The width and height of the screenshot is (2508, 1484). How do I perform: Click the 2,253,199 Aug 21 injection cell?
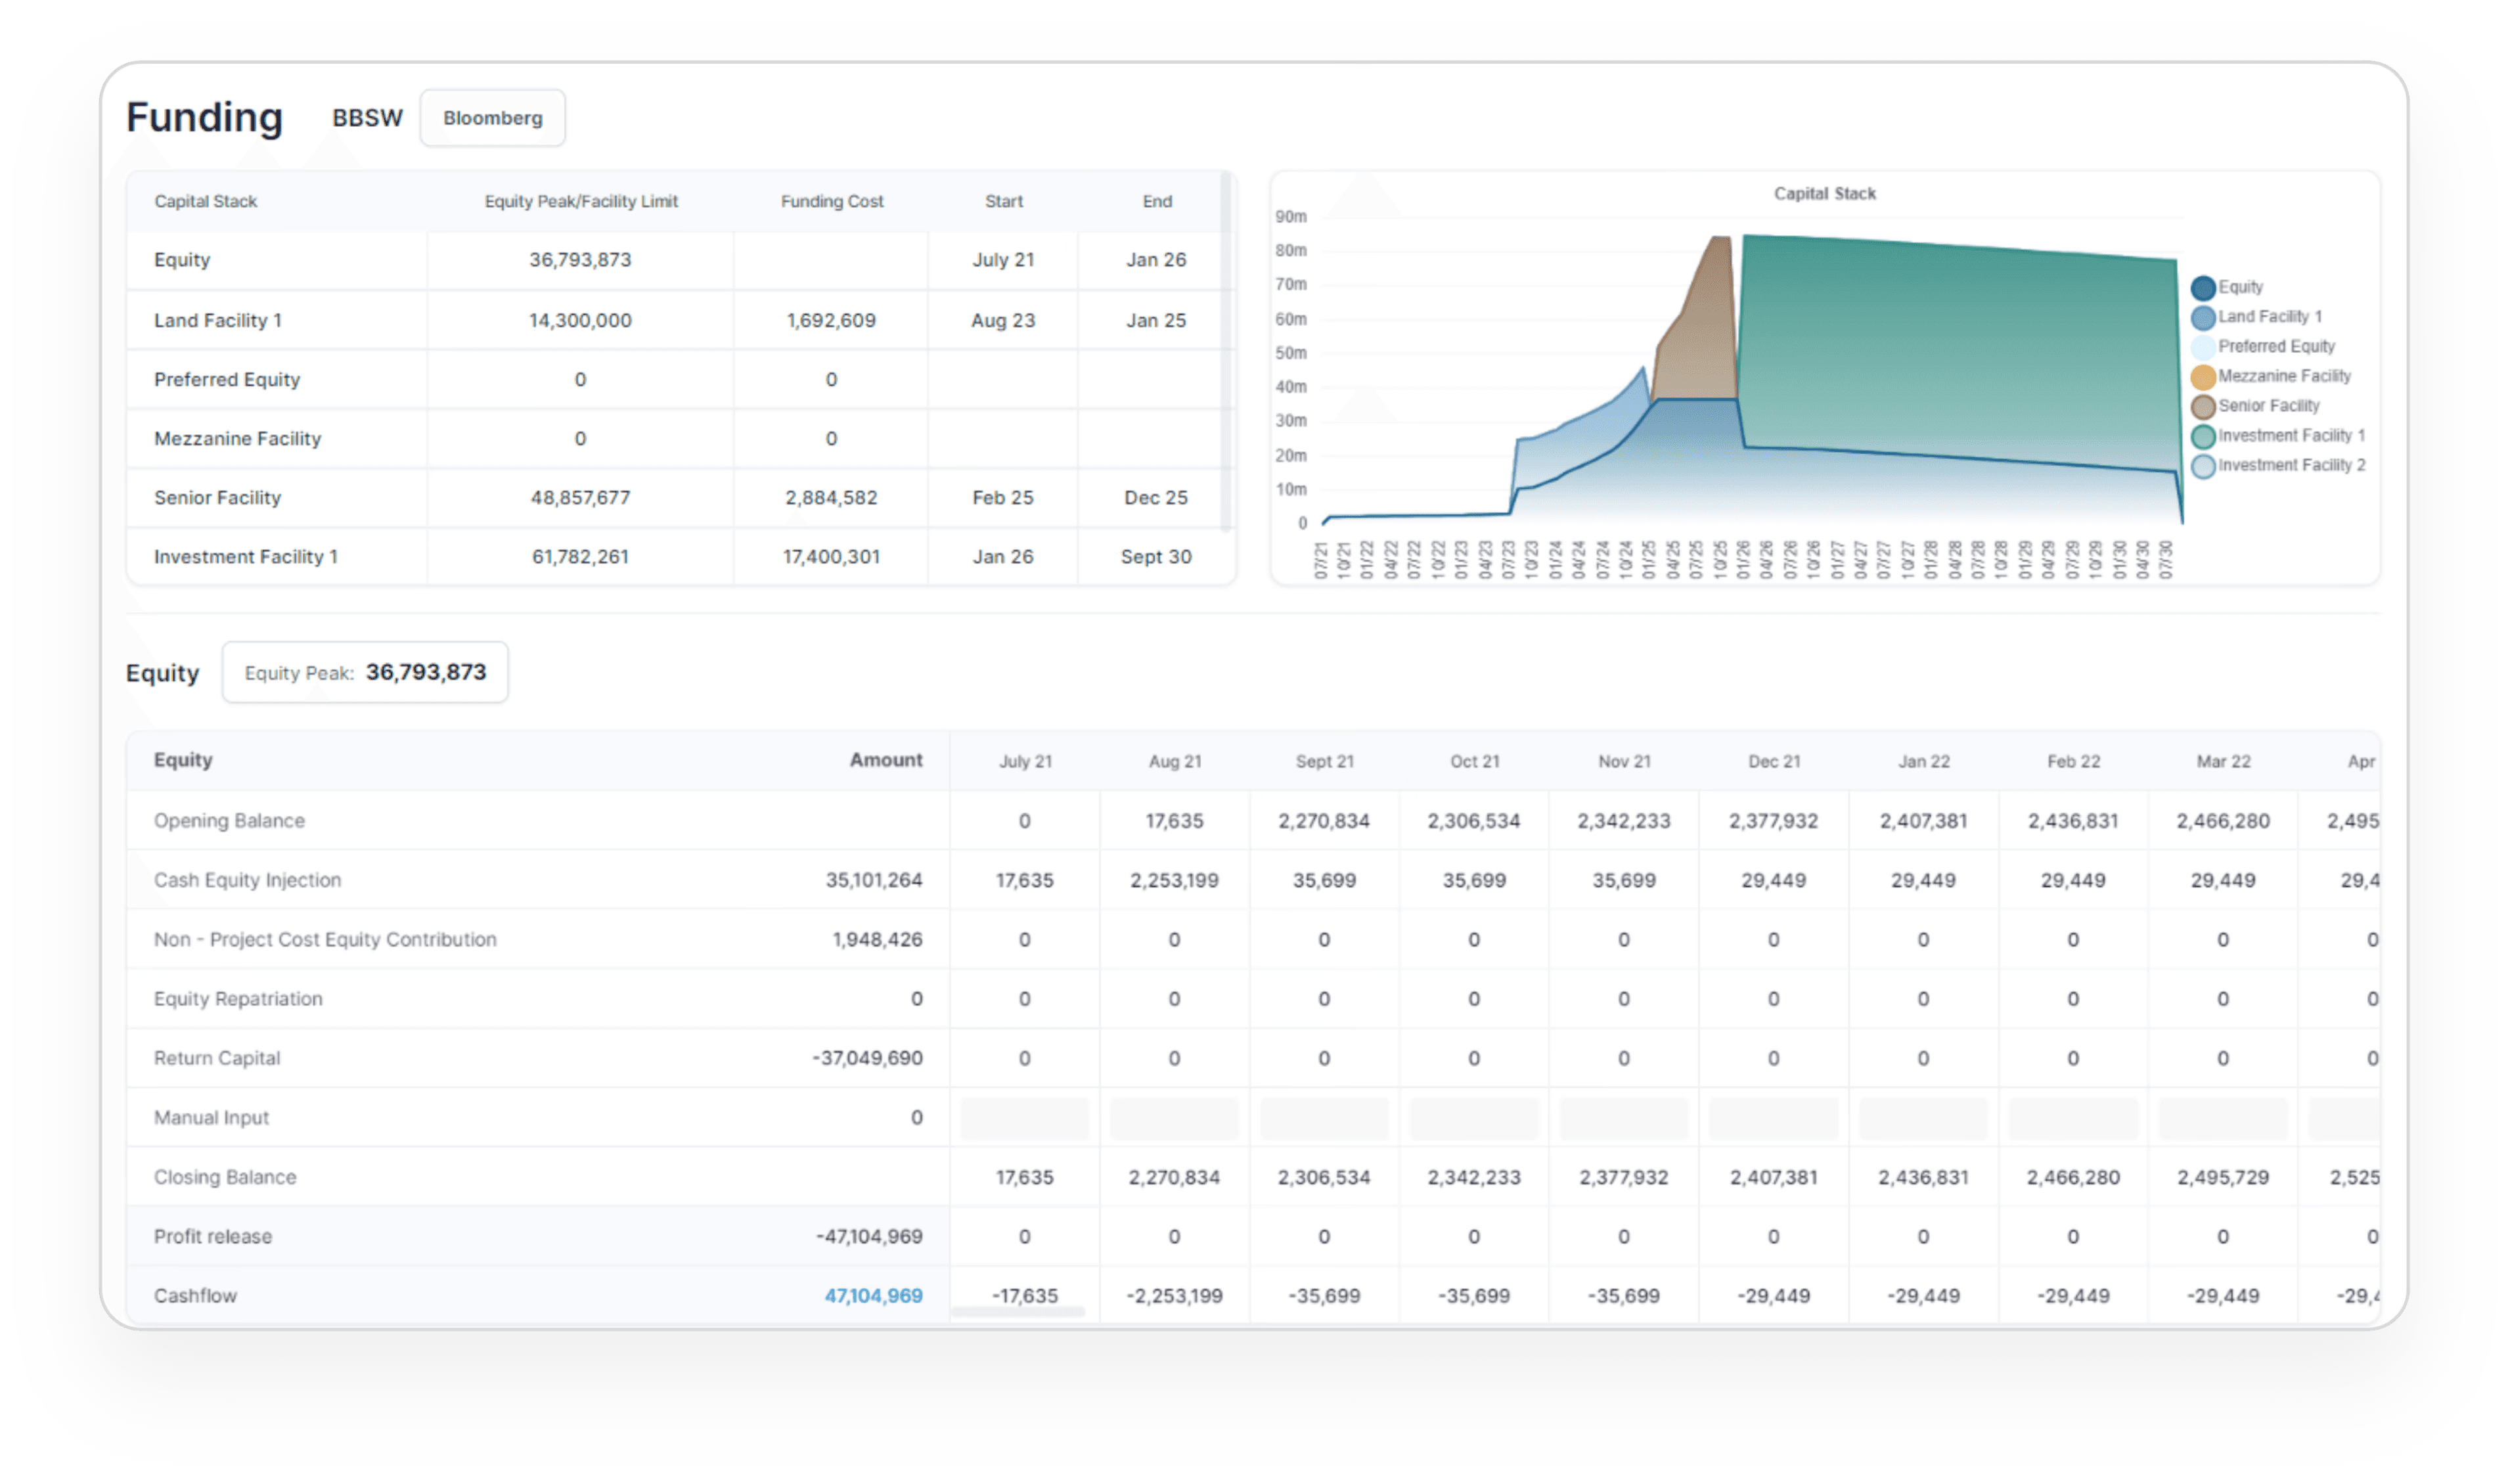tap(1174, 880)
